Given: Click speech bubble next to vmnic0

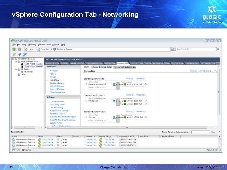Looking at the screenshot, I should tap(146, 84).
